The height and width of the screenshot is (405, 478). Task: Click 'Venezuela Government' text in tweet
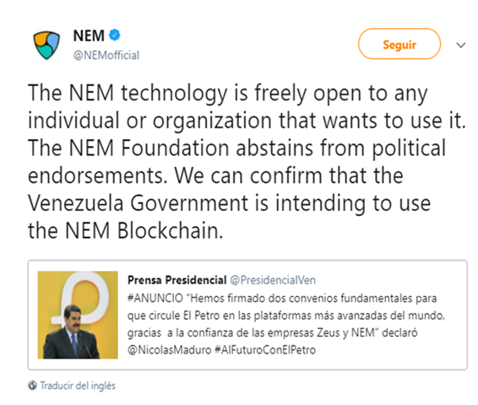pos(139,203)
